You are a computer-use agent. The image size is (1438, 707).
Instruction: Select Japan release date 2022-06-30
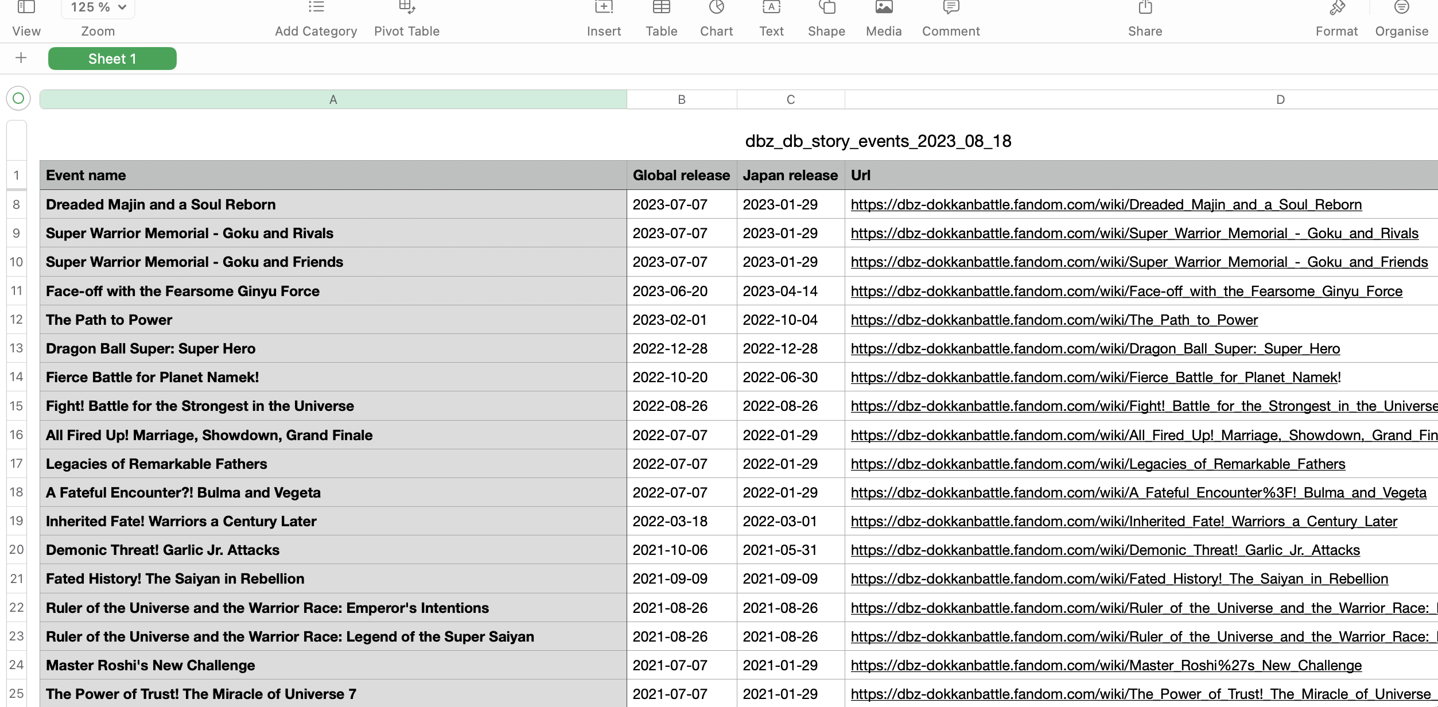[x=791, y=377]
